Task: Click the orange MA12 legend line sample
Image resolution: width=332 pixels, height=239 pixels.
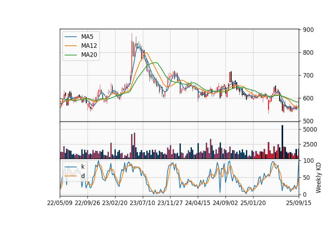Action: pos(71,46)
